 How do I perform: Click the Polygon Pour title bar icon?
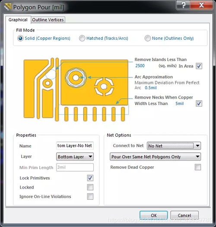[8, 7]
